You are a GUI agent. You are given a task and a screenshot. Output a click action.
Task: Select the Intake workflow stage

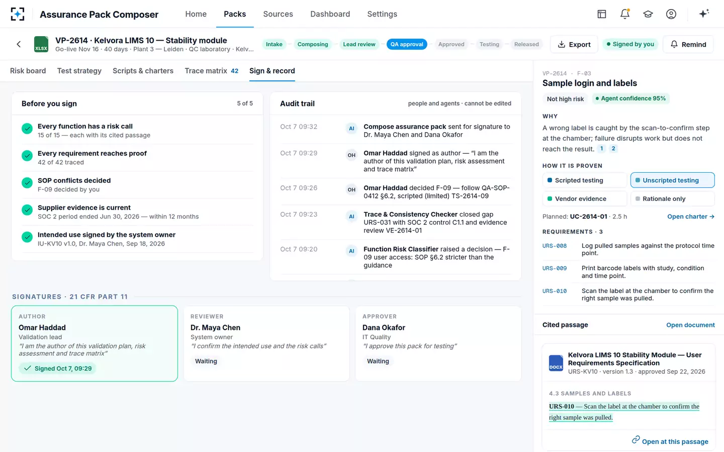coord(274,44)
